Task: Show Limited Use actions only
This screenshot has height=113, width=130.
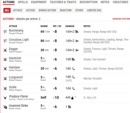Action: (94, 10)
